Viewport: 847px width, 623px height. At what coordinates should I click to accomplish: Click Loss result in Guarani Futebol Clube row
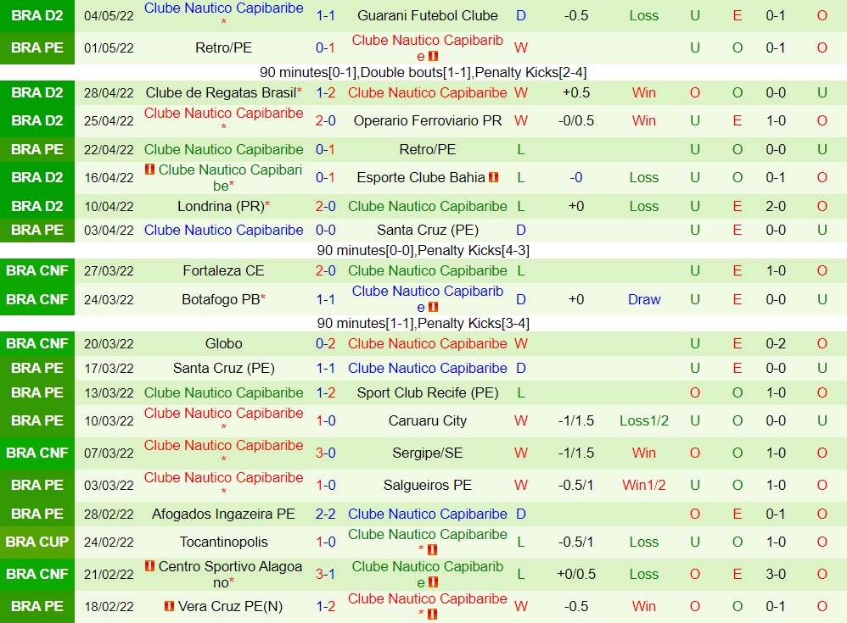tap(644, 15)
